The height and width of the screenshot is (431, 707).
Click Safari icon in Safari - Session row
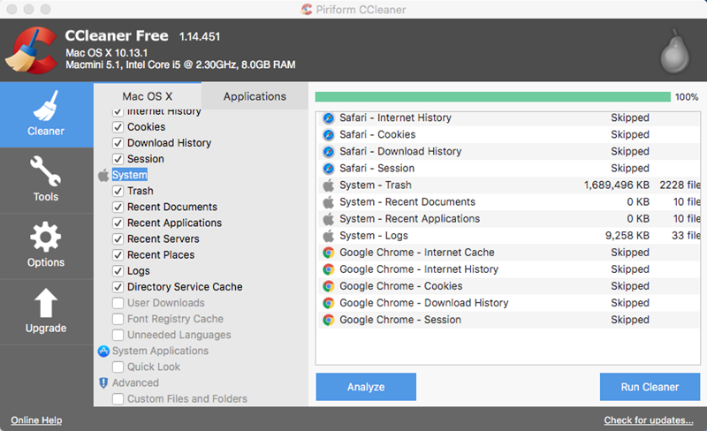point(328,168)
